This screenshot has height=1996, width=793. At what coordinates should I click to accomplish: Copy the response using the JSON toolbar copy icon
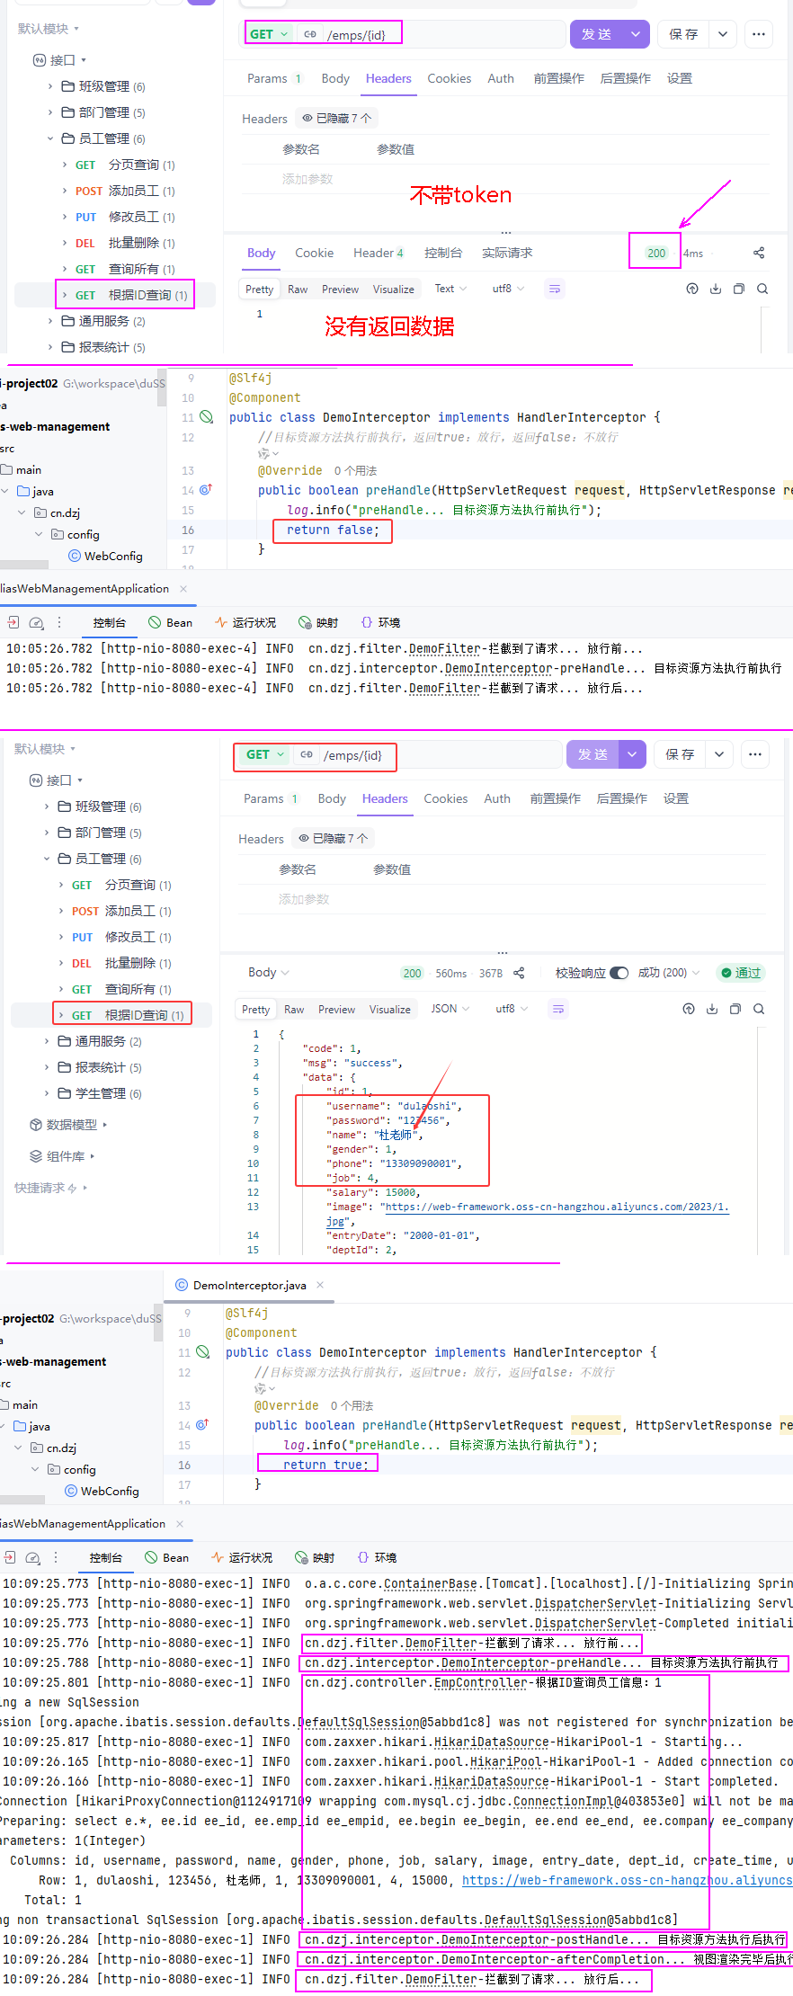click(x=735, y=1009)
